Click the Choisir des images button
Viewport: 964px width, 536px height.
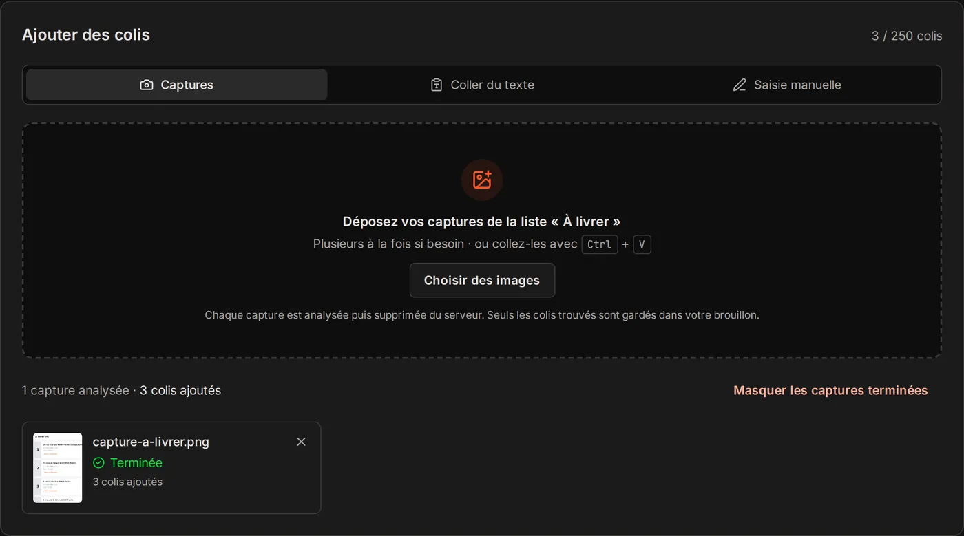[x=482, y=280]
